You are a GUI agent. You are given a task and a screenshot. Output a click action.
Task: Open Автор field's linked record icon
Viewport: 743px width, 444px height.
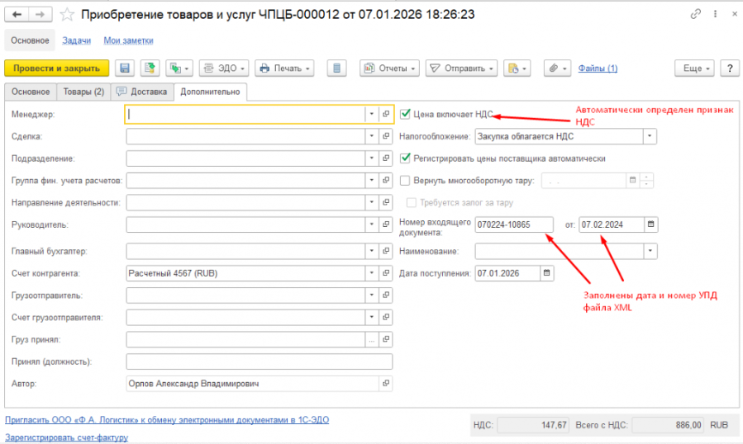(386, 384)
